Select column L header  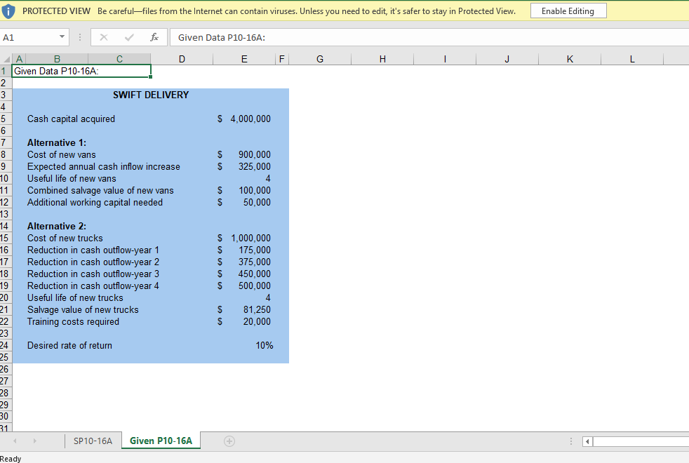click(x=632, y=59)
